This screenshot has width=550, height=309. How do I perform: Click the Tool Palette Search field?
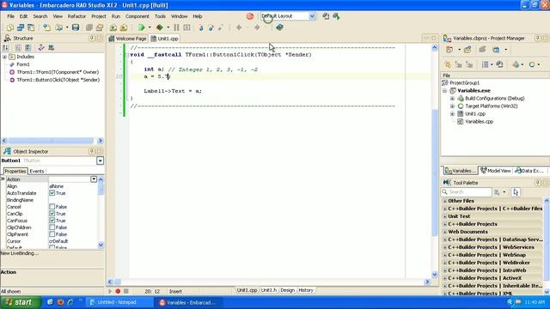tap(467, 192)
